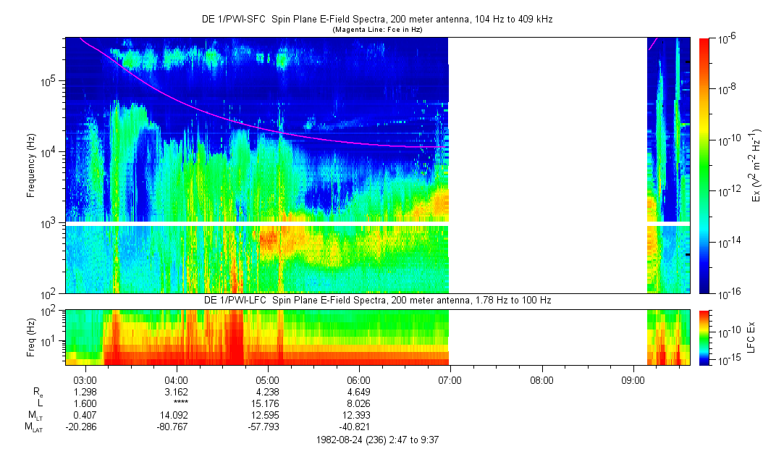Click the L value 15.176
This screenshot has width=784, height=449.
268,403
